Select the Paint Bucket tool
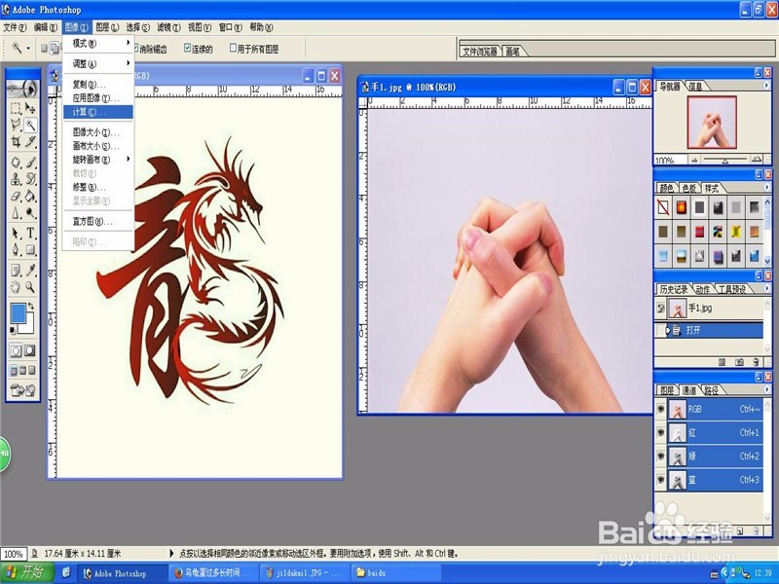 30,197
